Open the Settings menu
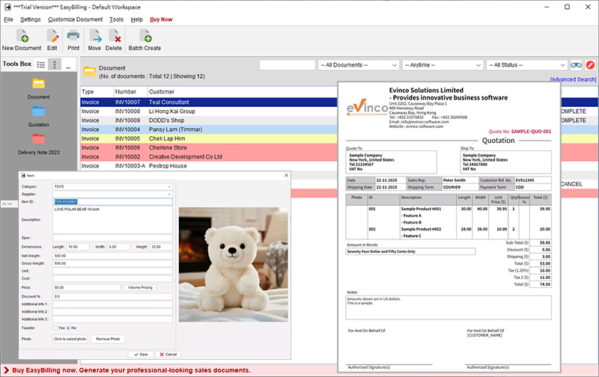599x377 pixels. point(31,19)
